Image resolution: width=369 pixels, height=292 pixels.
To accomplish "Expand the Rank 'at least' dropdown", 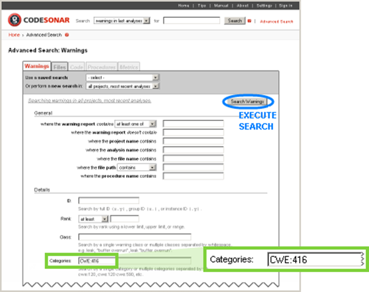I will [94, 219].
